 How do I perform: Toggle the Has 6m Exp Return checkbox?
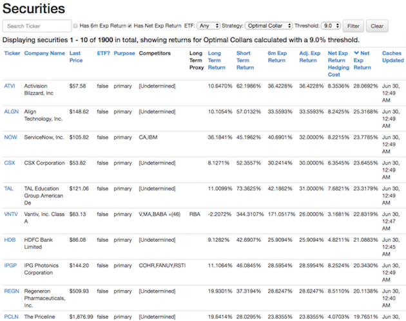tap(75, 26)
